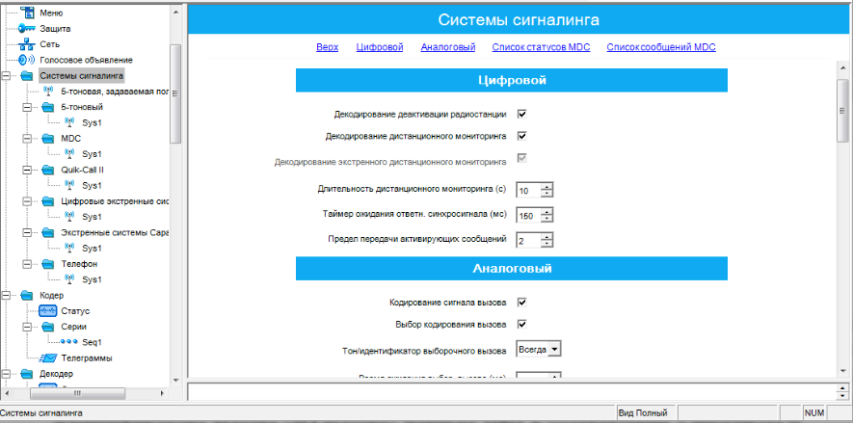
Task: Click the Меню tree icon
Action: pyautogui.click(x=27, y=13)
